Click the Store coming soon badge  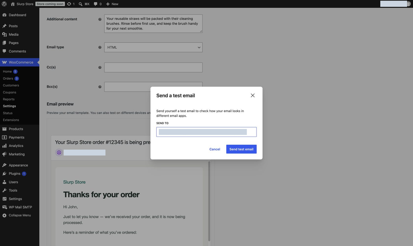(x=50, y=4)
